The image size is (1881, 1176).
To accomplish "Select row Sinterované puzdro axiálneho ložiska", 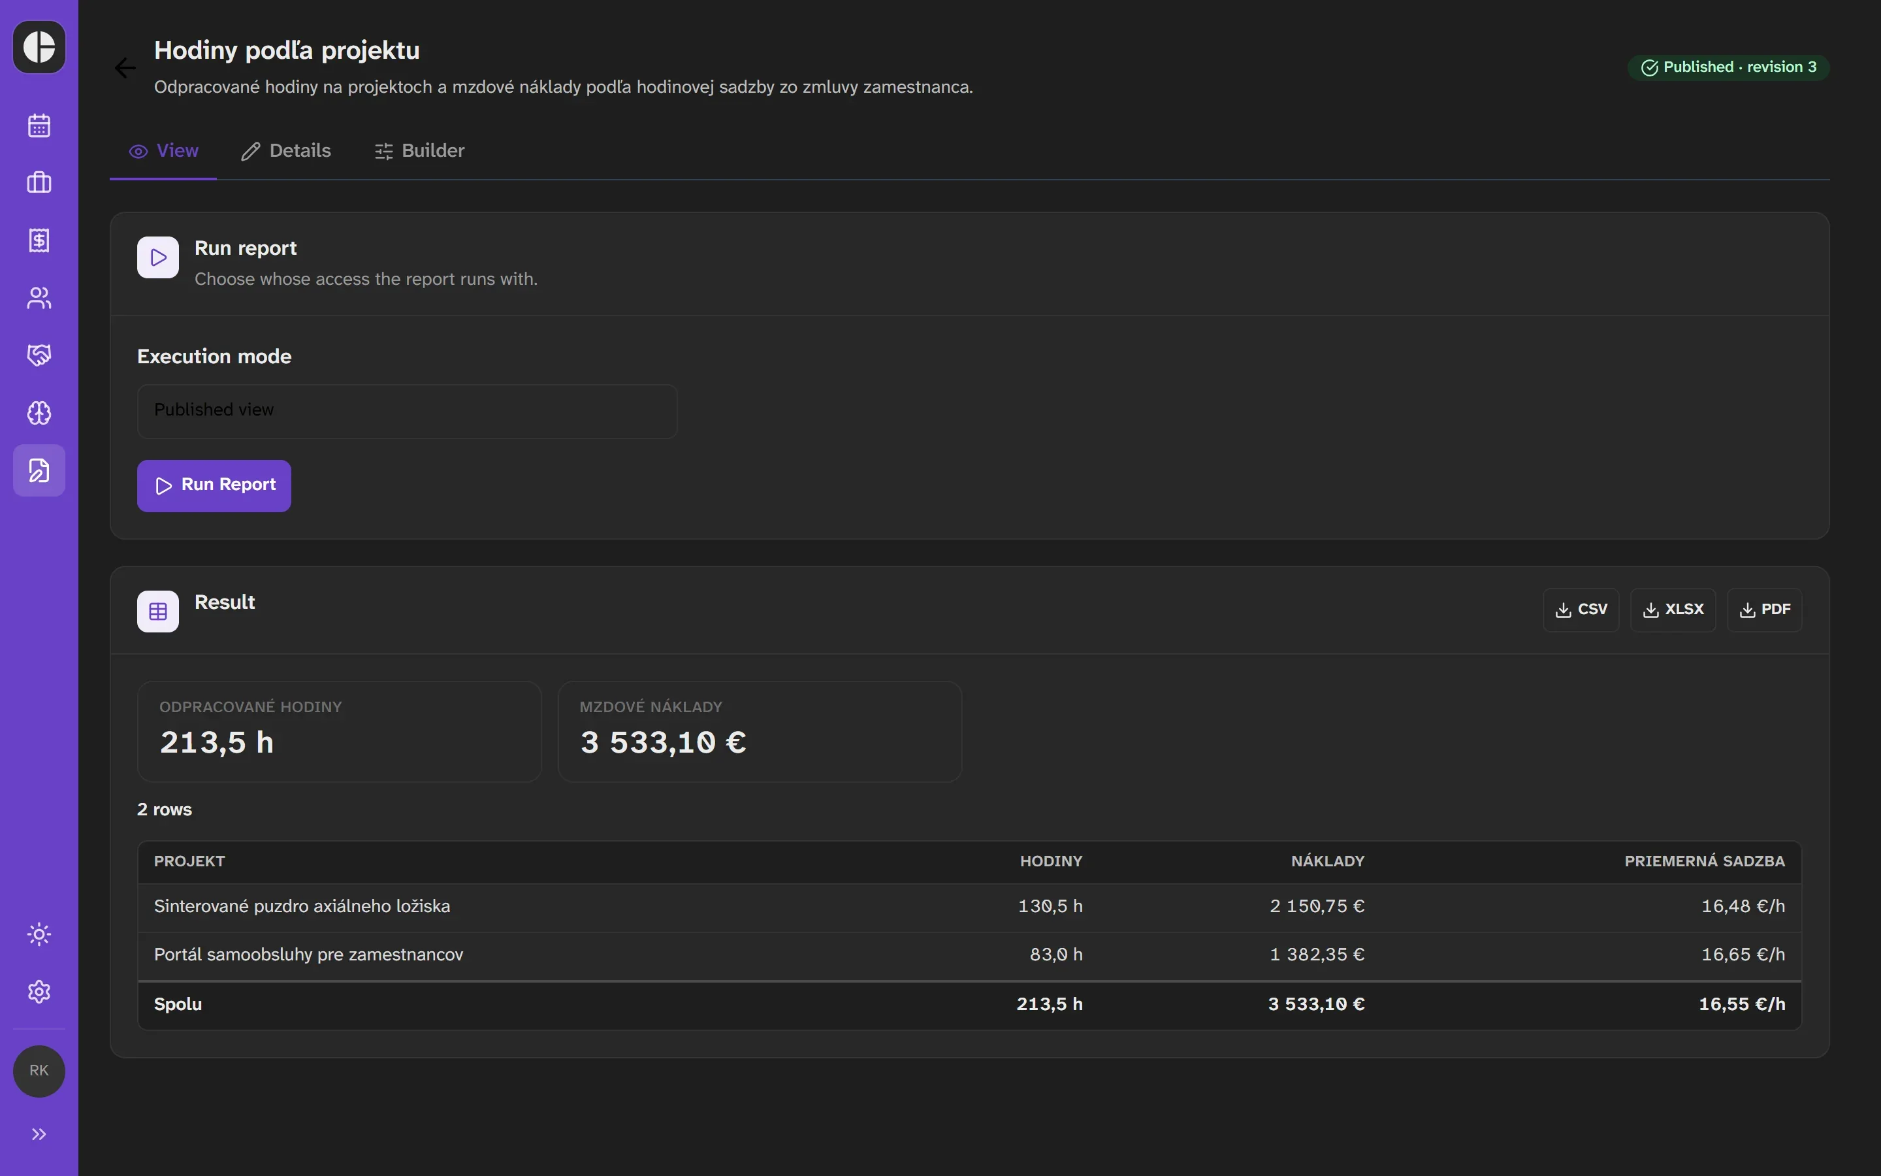I will coord(969,907).
